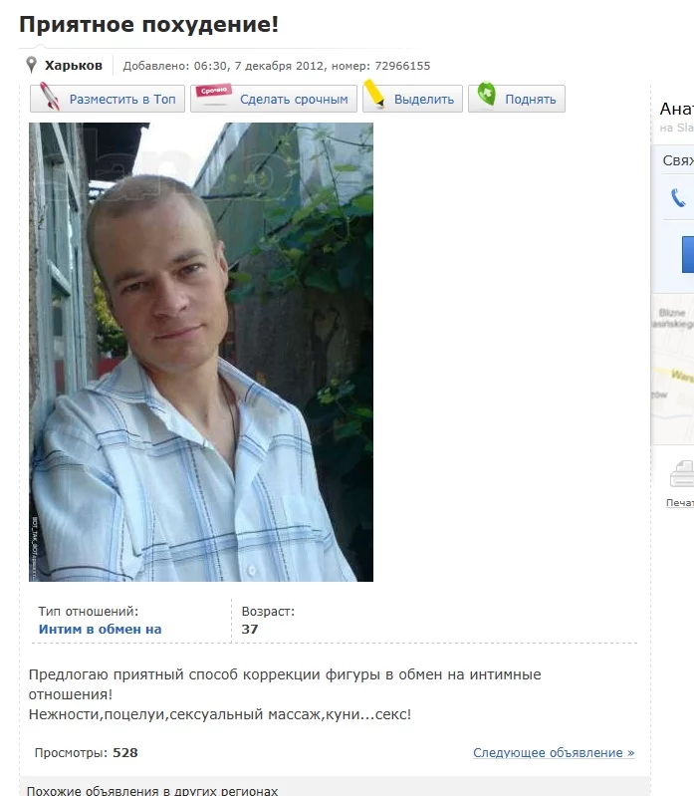
Task: Go to Следующее объявление link
Action: click(554, 752)
